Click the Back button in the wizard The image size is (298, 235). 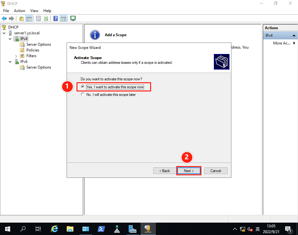pos(164,171)
